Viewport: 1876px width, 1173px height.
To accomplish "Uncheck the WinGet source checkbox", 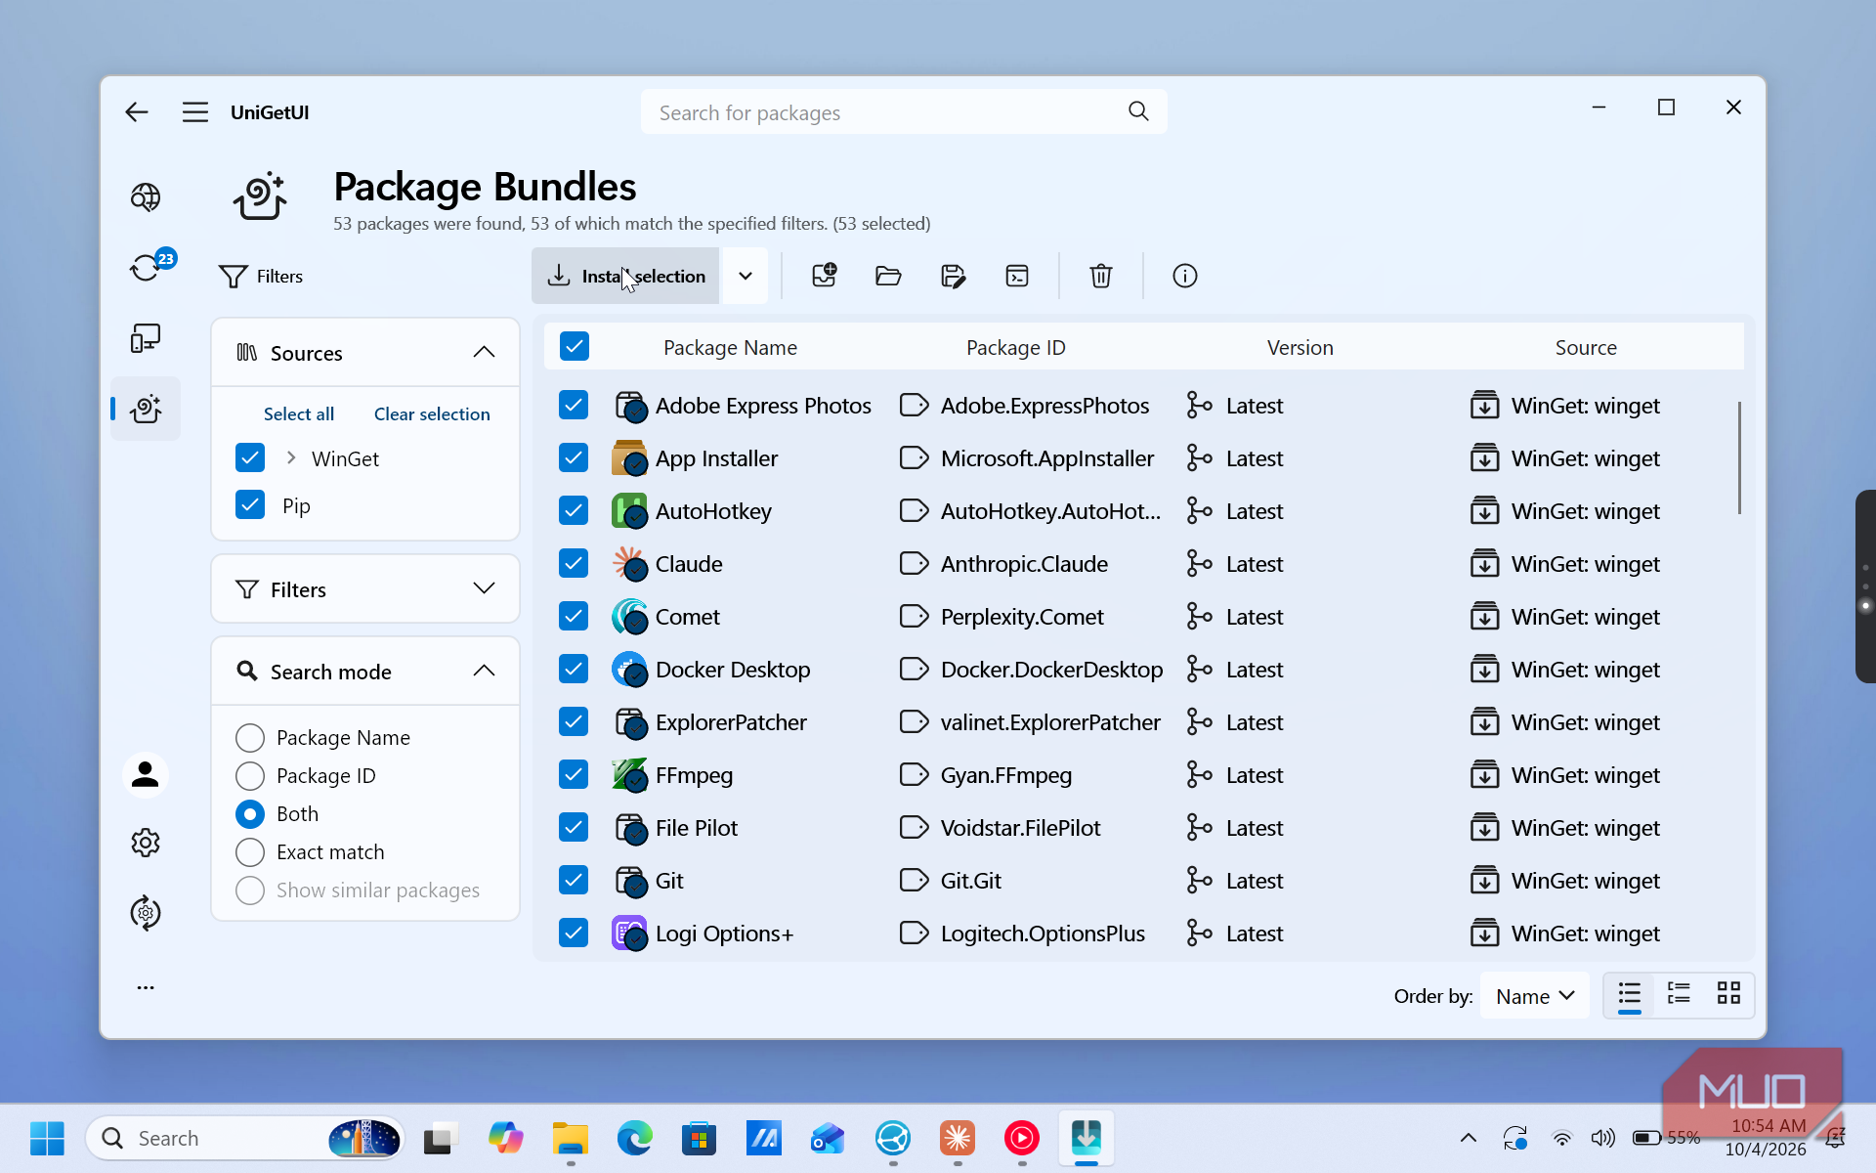I will click(250, 457).
